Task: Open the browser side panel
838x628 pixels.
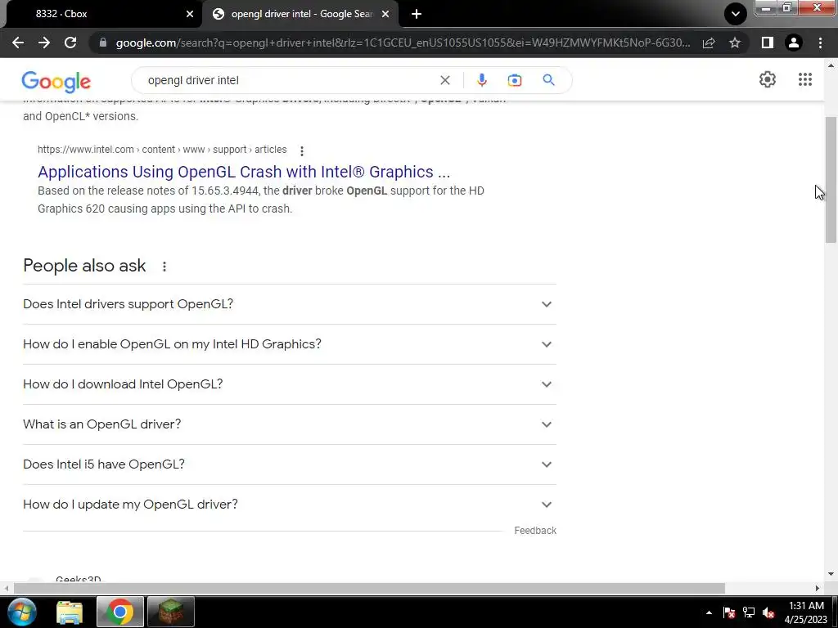Action: pyautogui.click(x=768, y=43)
